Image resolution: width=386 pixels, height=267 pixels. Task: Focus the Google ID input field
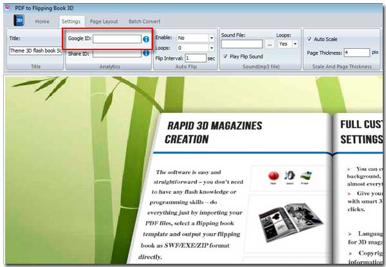[117, 39]
